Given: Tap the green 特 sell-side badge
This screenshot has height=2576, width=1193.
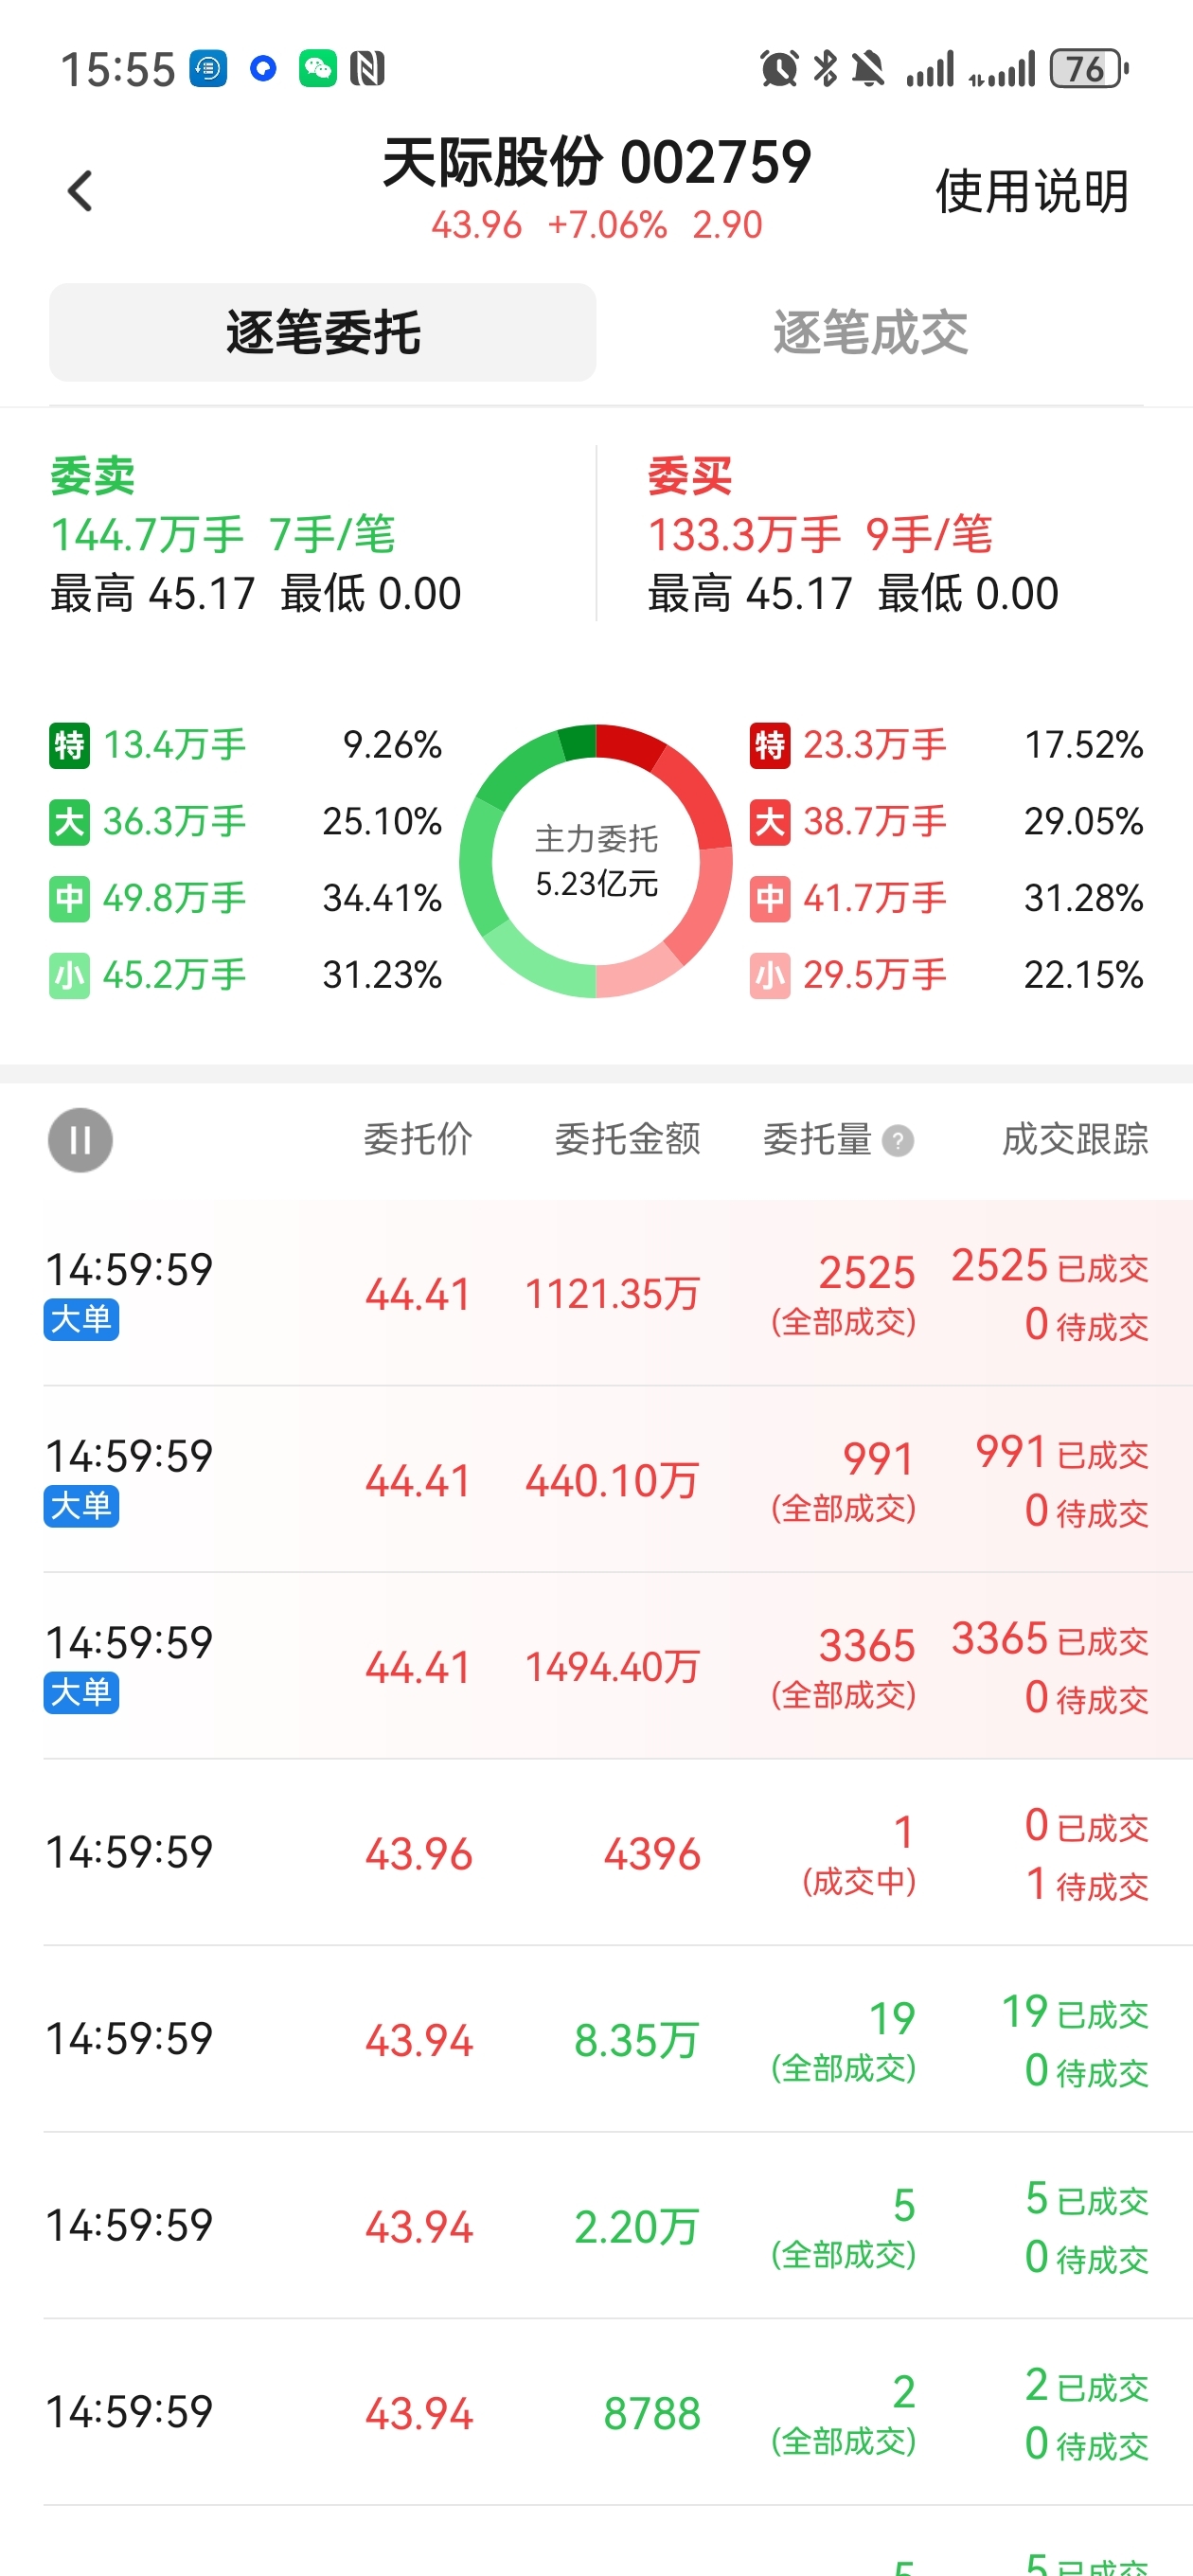Looking at the screenshot, I should [69, 745].
